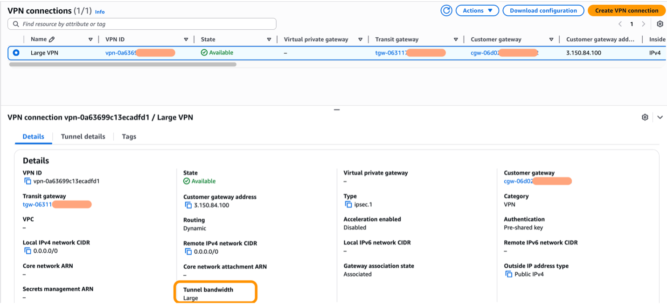The image size is (667, 304).
Task: Select the Large VPN radio button
Action: pyautogui.click(x=16, y=53)
